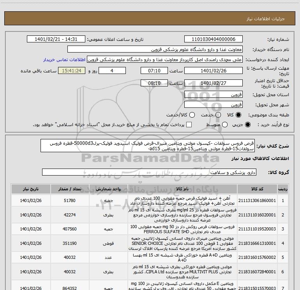
Task: Click the MULTIVIT PLUS item name
Action: [x=182, y=272]
